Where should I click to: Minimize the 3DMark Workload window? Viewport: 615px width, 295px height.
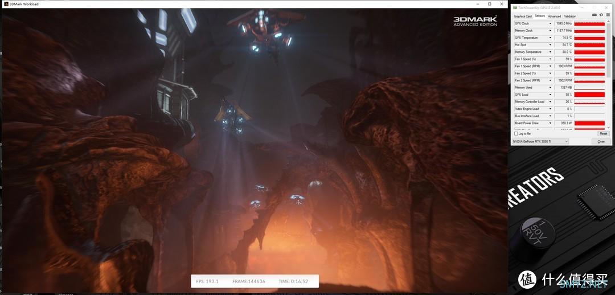click(x=477, y=4)
